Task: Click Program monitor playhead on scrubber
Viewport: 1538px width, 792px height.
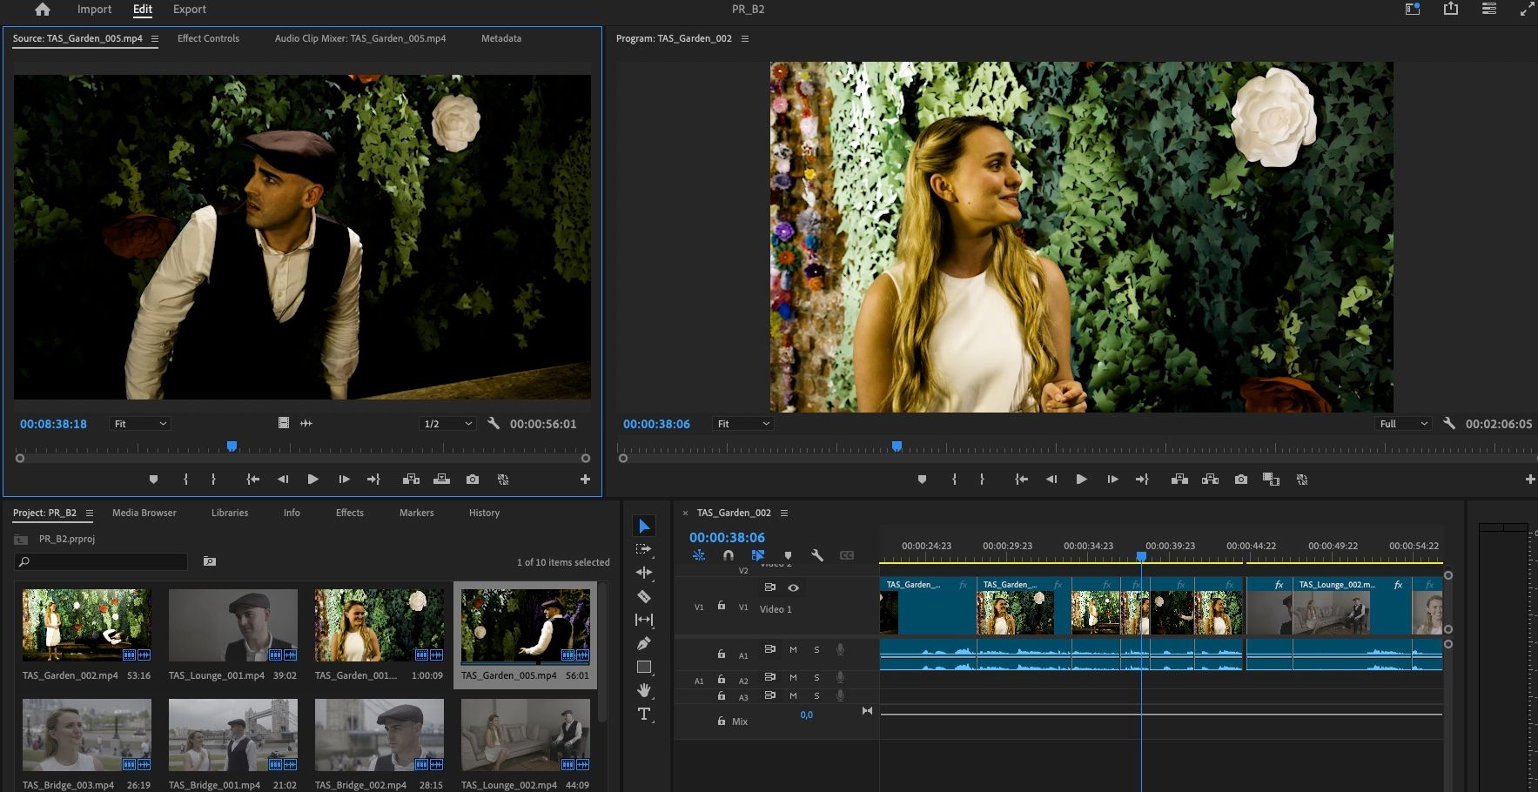Action: coord(897,446)
